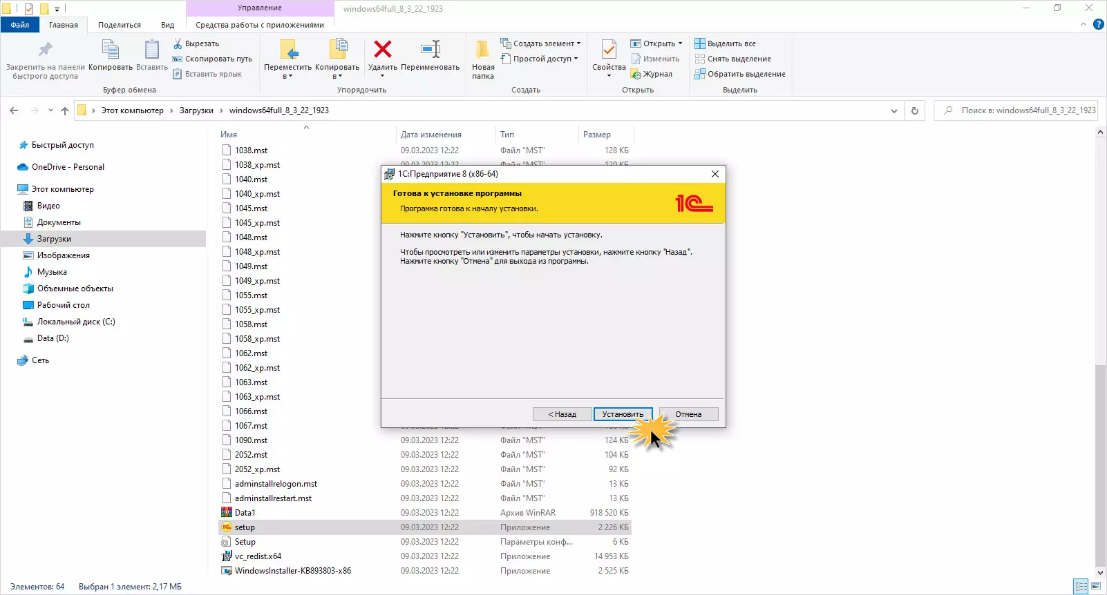The image size is (1107, 595).
Task: Open Средства работы с приложениями tab
Action: click(260, 25)
